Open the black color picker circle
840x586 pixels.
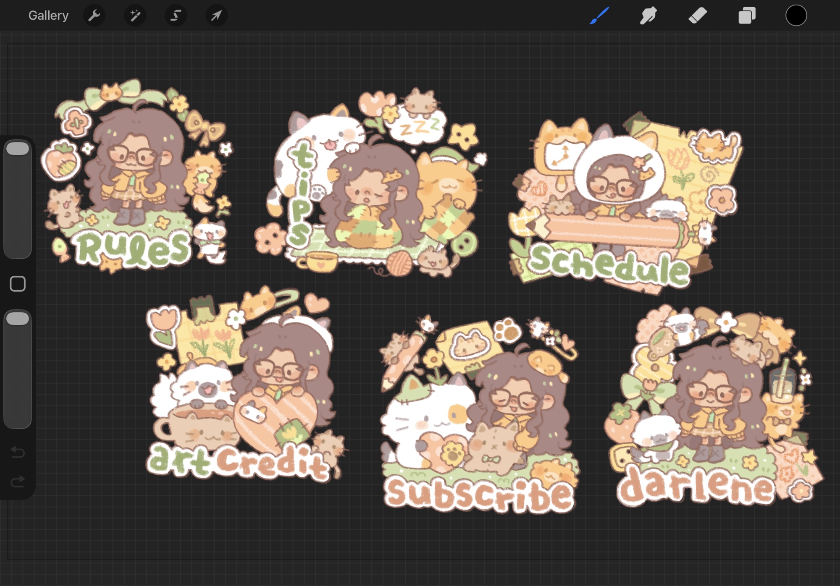[x=796, y=16]
